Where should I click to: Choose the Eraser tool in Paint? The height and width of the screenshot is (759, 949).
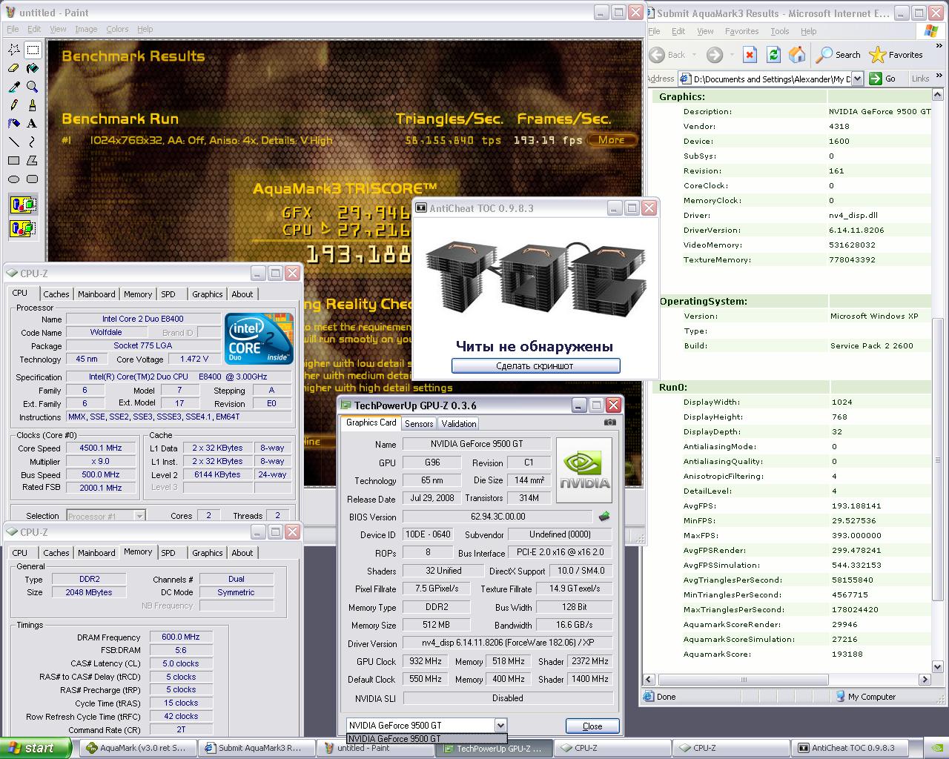click(14, 68)
